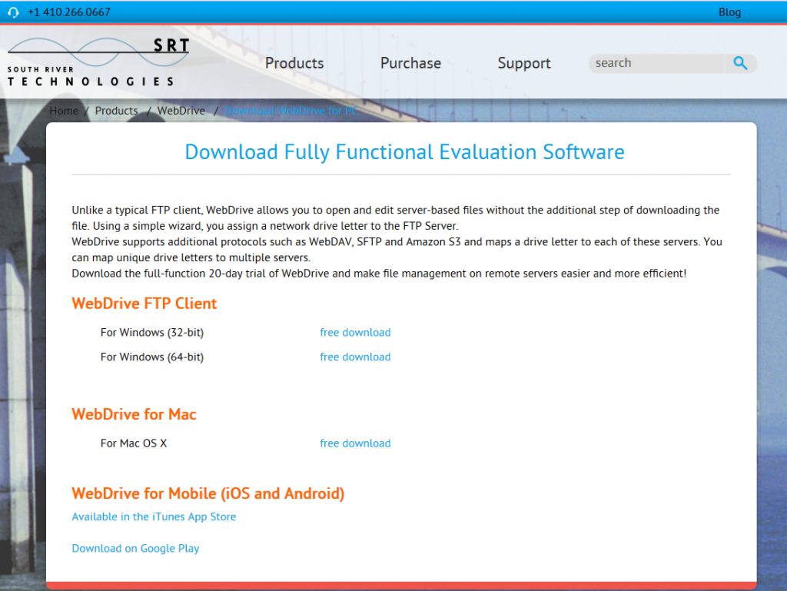
Task: Go to Home in the breadcrumb
Action: click(x=64, y=111)
